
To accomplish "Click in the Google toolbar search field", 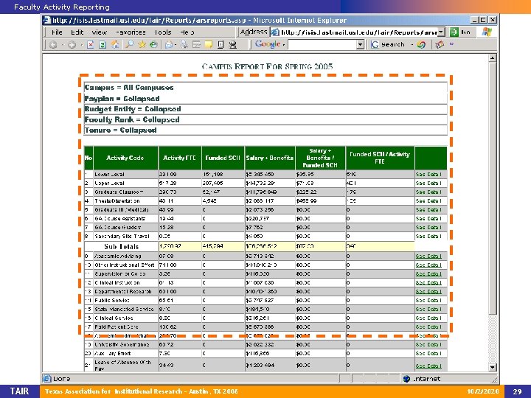I will click(322, 44).
